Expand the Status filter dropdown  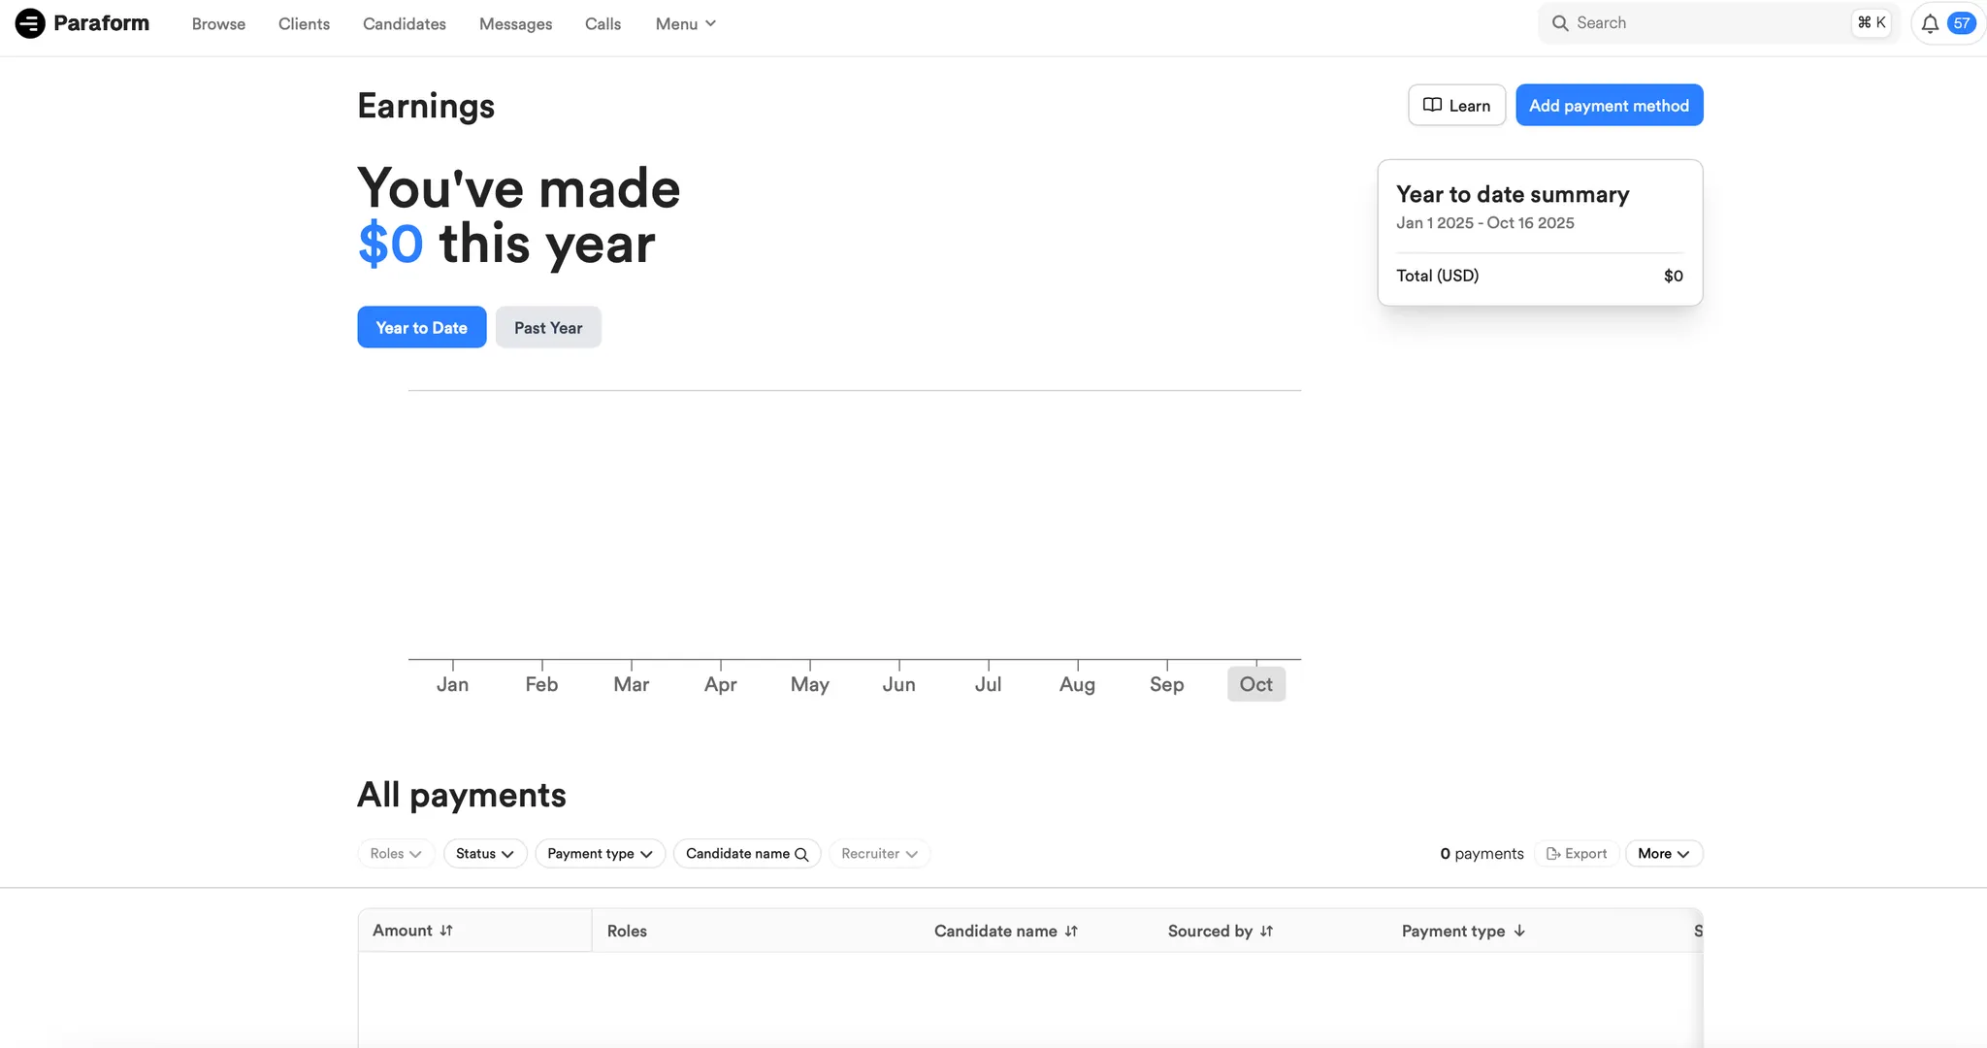[x=485, y=854]
